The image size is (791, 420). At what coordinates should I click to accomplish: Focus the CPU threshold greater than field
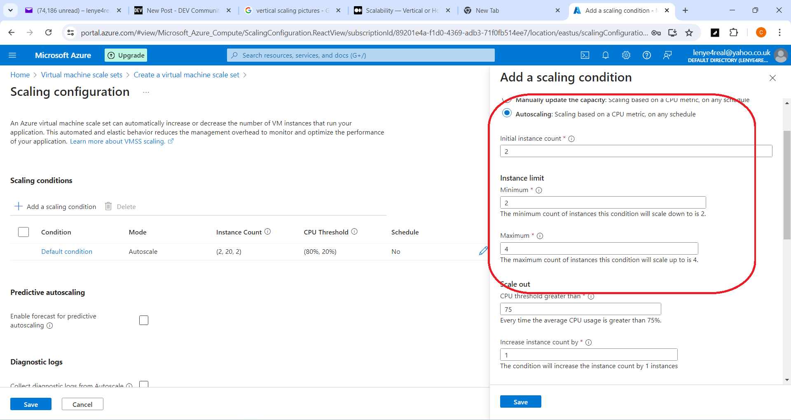coord(580,309)
